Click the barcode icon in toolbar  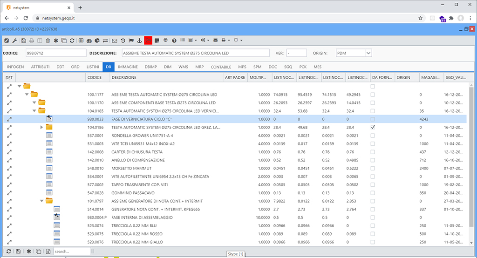coord(183,41)
